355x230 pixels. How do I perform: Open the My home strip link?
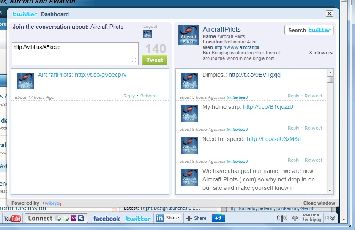click(x=268, y=107)
